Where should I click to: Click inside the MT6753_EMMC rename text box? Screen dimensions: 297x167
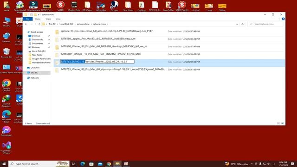pos(97,62)
